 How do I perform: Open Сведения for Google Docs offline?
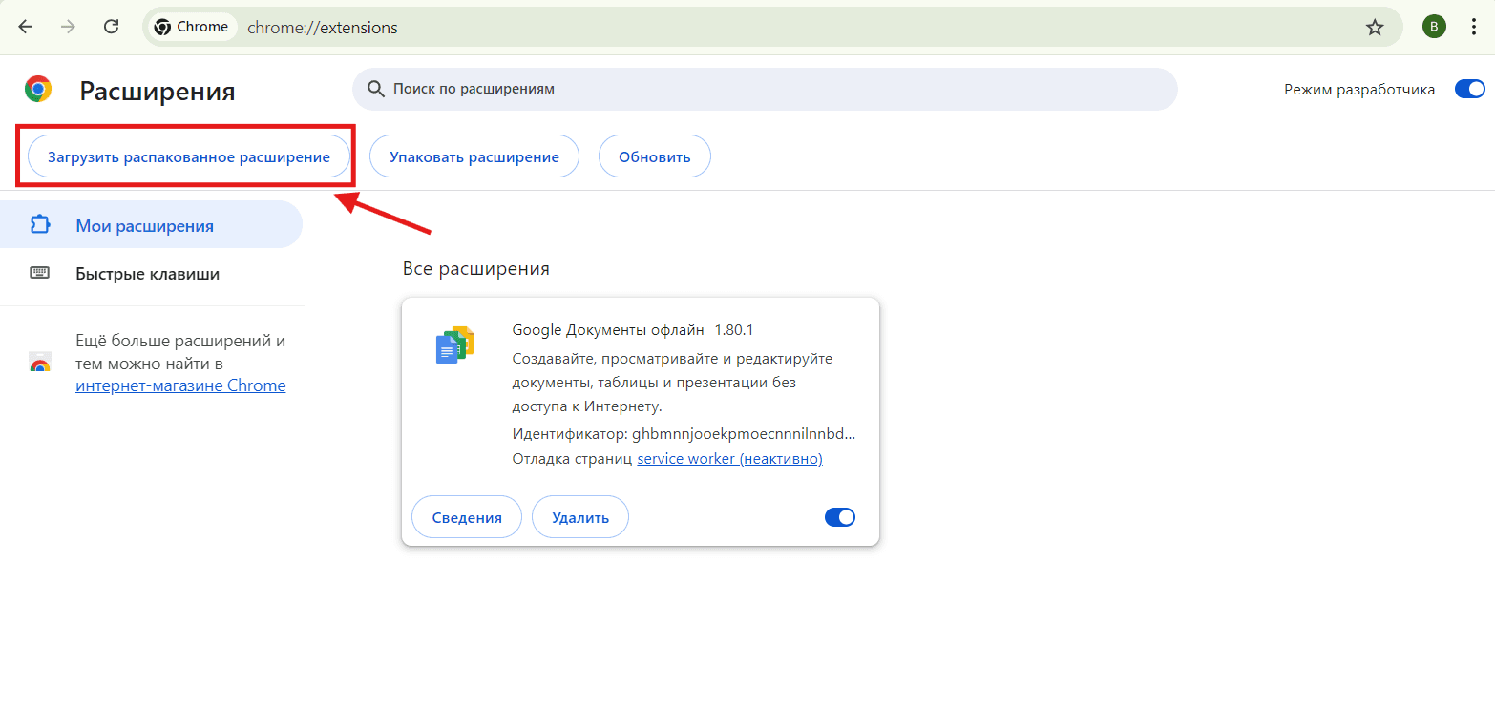[466, 517]
